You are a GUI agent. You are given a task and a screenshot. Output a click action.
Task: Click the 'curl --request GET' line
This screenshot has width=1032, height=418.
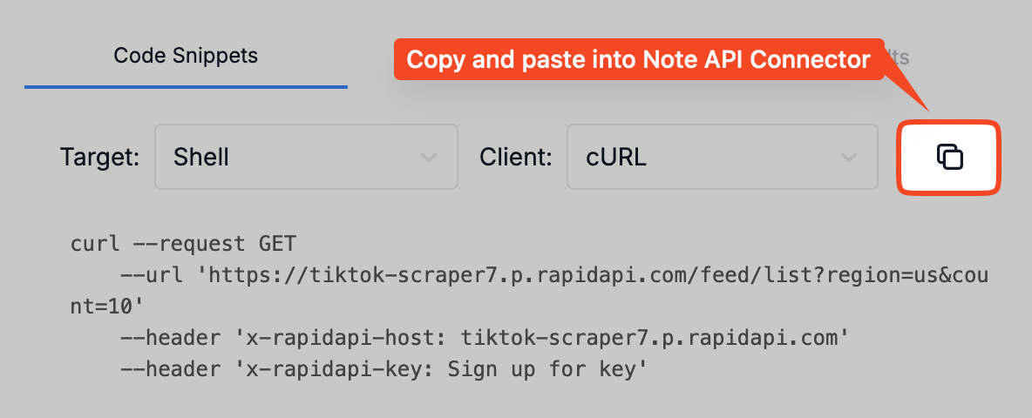coord(183,245)
